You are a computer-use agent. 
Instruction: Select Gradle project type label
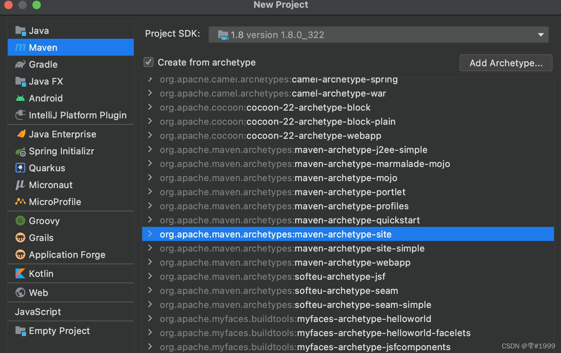click(x=43, y=64)
